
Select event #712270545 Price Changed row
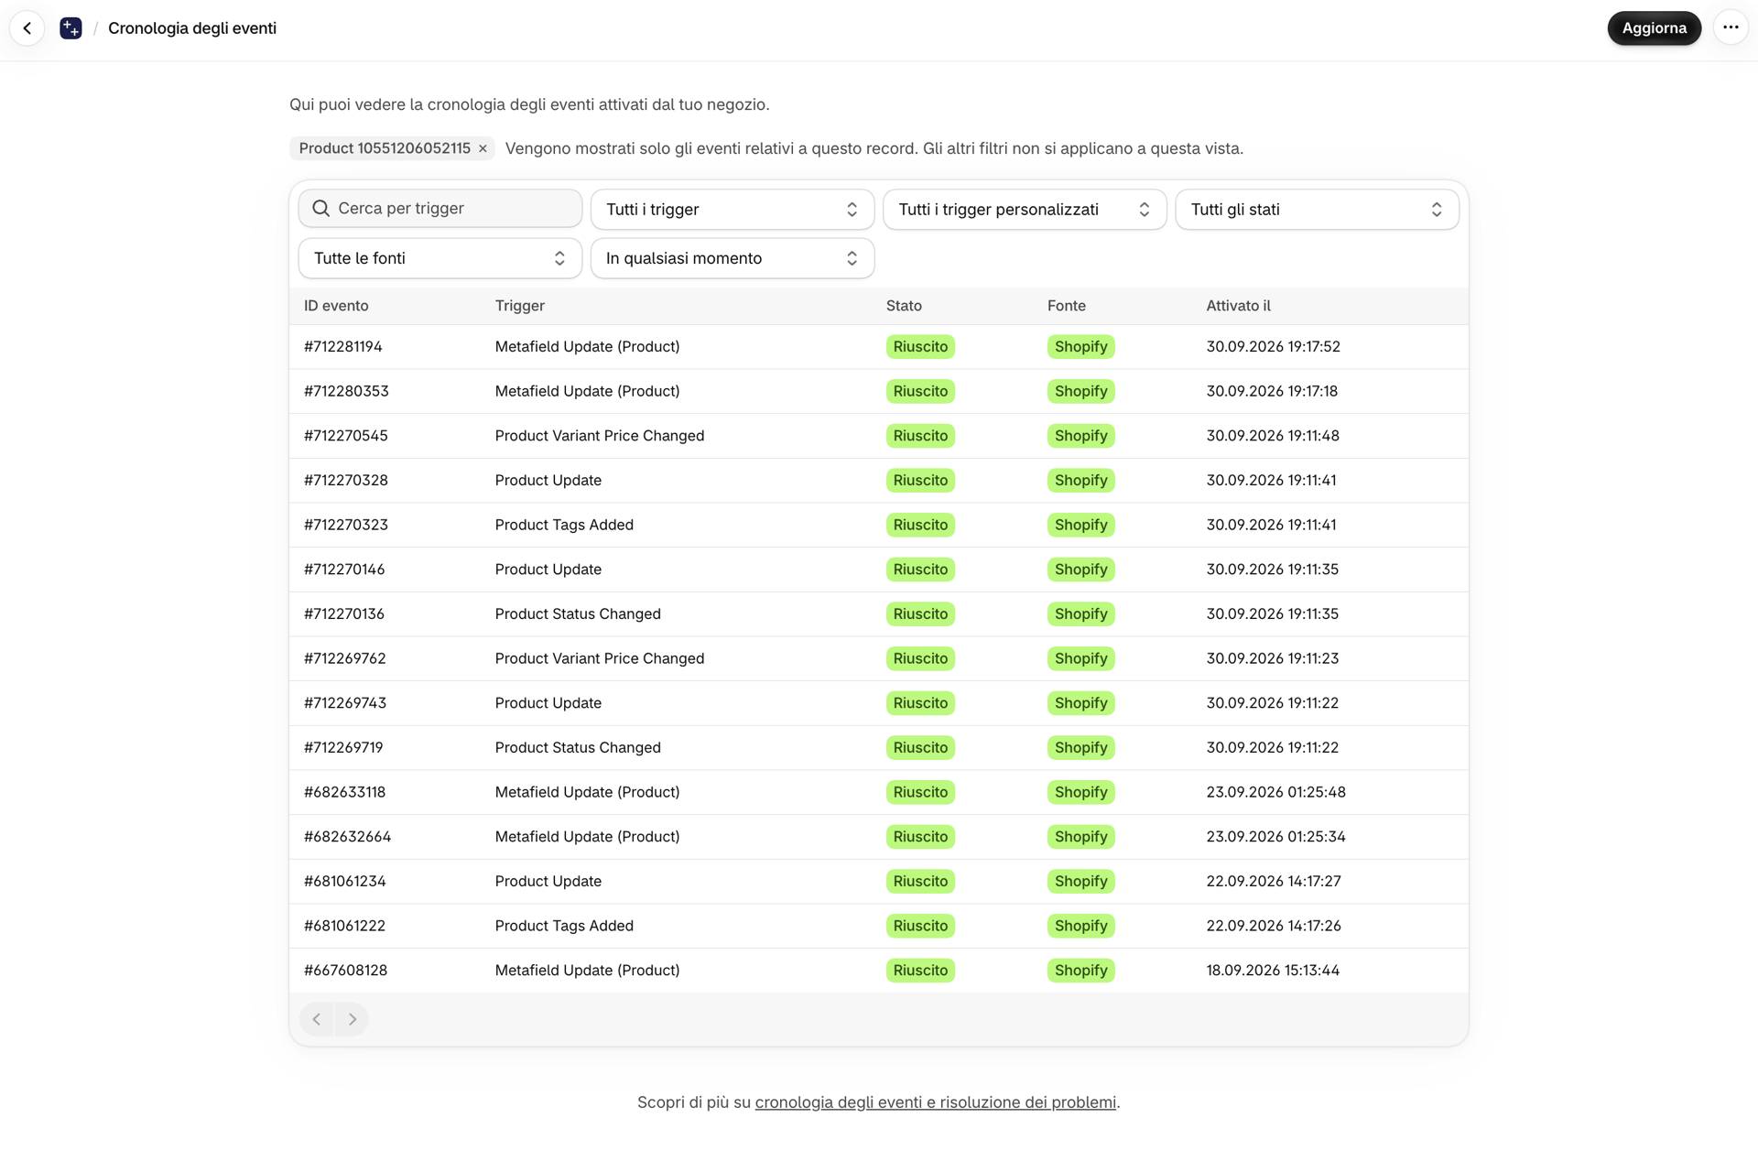tap(879, 436)
